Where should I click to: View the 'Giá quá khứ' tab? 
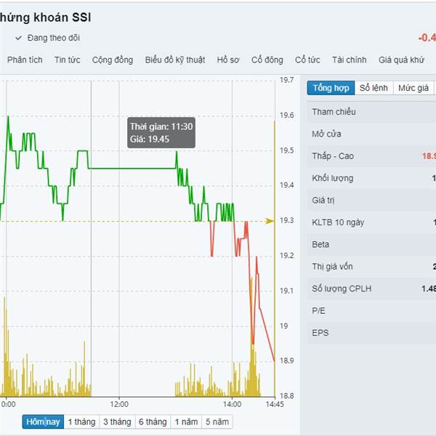(x=401, y=60)
